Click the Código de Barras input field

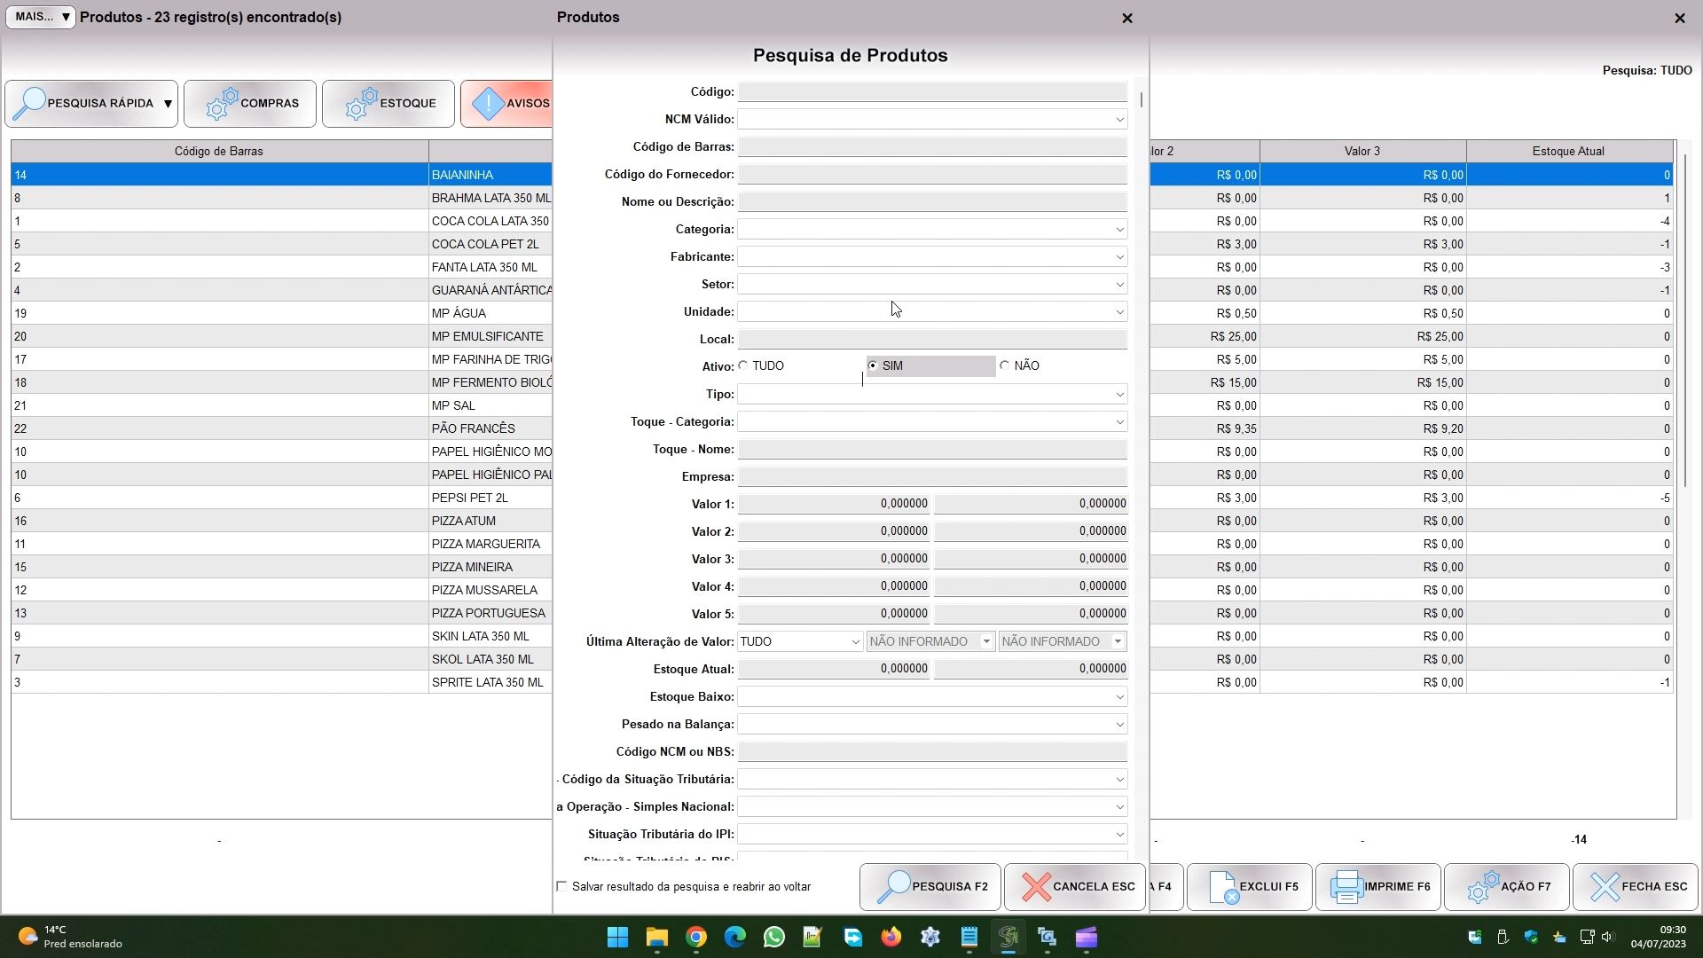932,146
